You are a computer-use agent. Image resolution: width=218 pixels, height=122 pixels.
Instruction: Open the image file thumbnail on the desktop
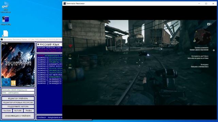tap(5, 19)
